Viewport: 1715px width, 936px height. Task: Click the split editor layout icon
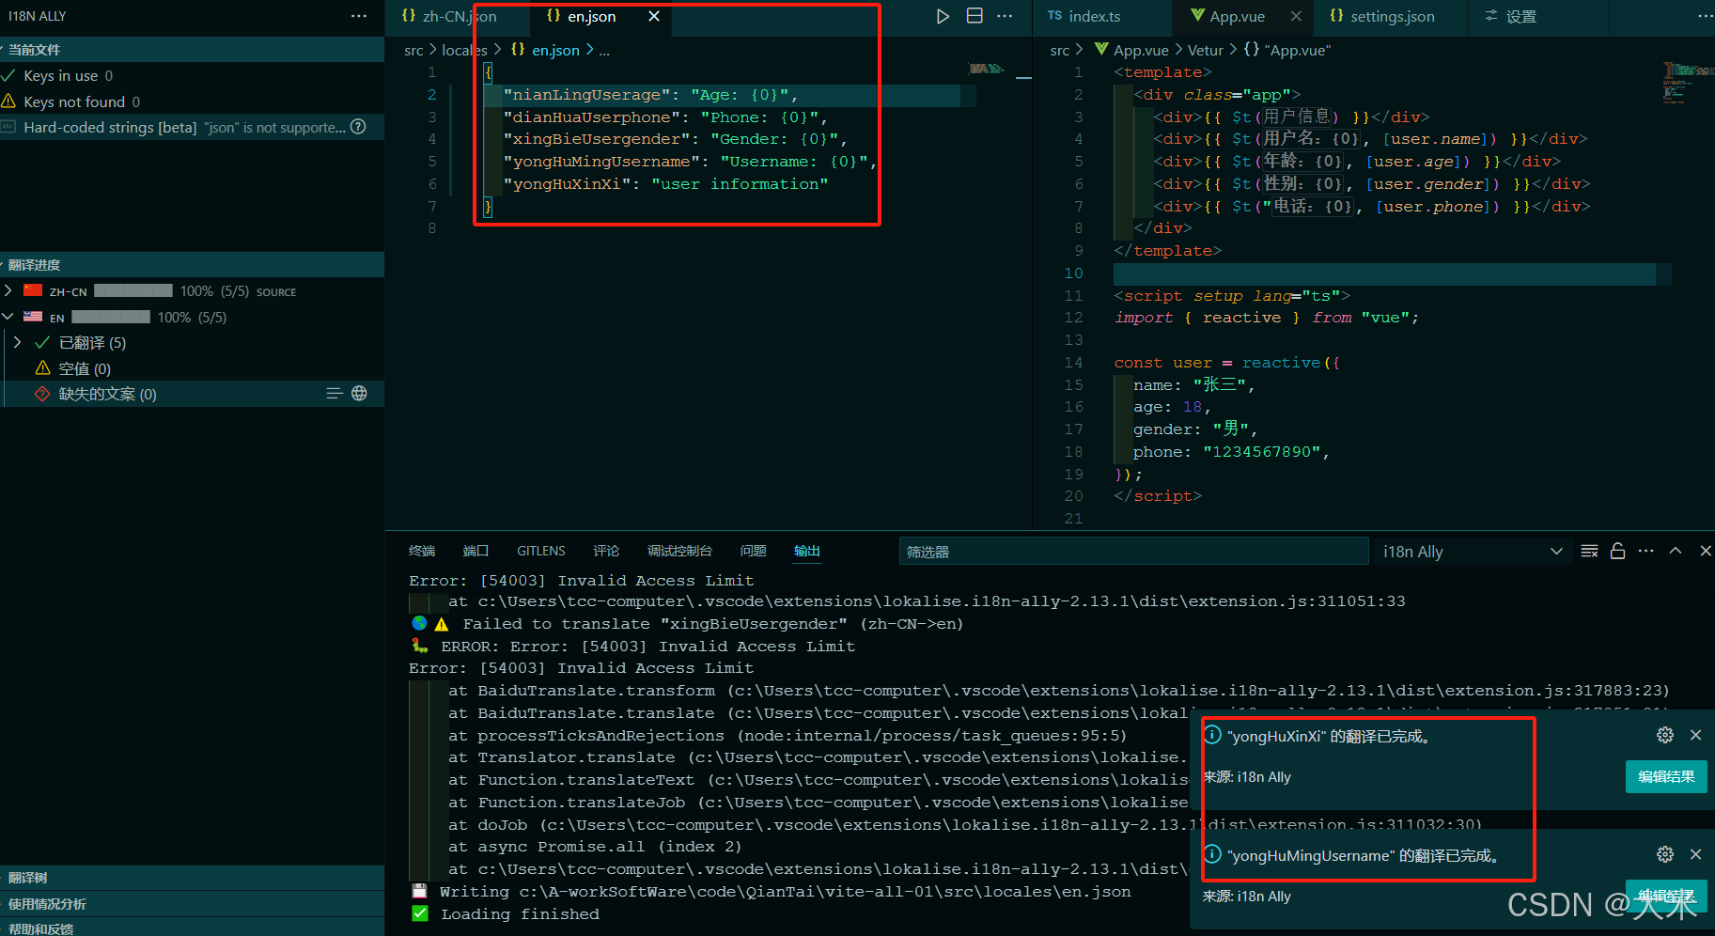pyautogui.click(x=974, y=16)
